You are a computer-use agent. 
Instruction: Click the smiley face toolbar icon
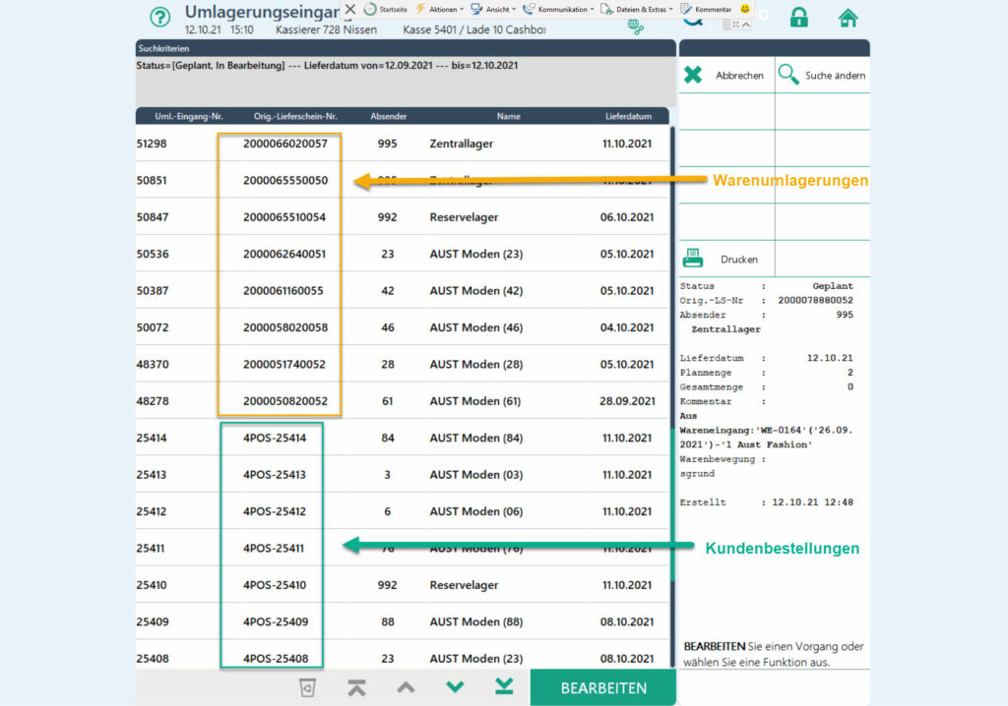click(745, 9)
